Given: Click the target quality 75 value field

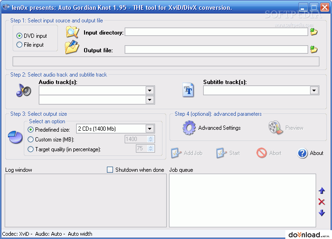Looking at the screenshot, I should 141,148.
